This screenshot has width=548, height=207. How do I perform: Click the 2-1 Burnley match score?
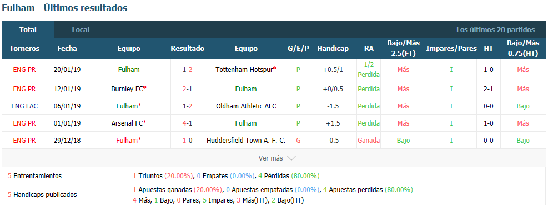pyautogui.click(x=187, y=89)
